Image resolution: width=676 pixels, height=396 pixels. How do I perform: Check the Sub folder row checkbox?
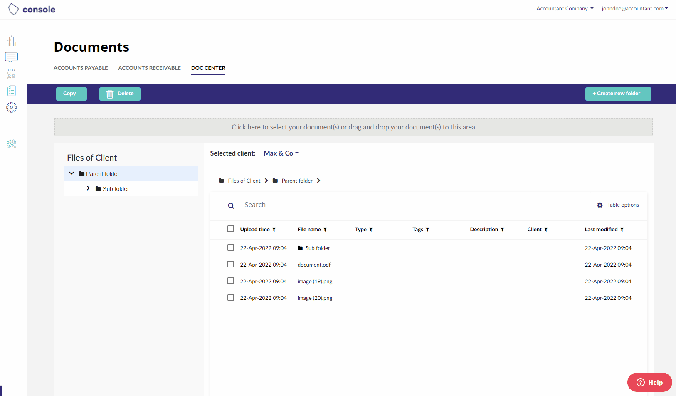231,247
